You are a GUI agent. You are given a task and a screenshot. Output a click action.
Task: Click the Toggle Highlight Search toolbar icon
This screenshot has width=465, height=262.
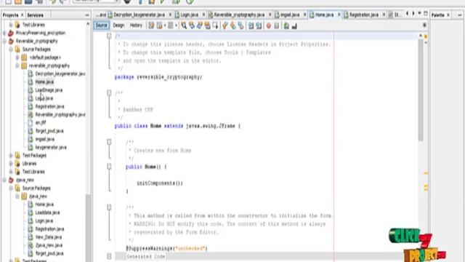[207, 26]
